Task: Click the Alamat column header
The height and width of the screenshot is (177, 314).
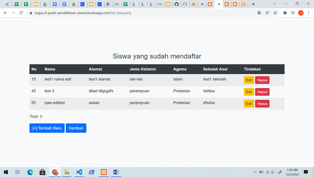Action: click(95, 69)
